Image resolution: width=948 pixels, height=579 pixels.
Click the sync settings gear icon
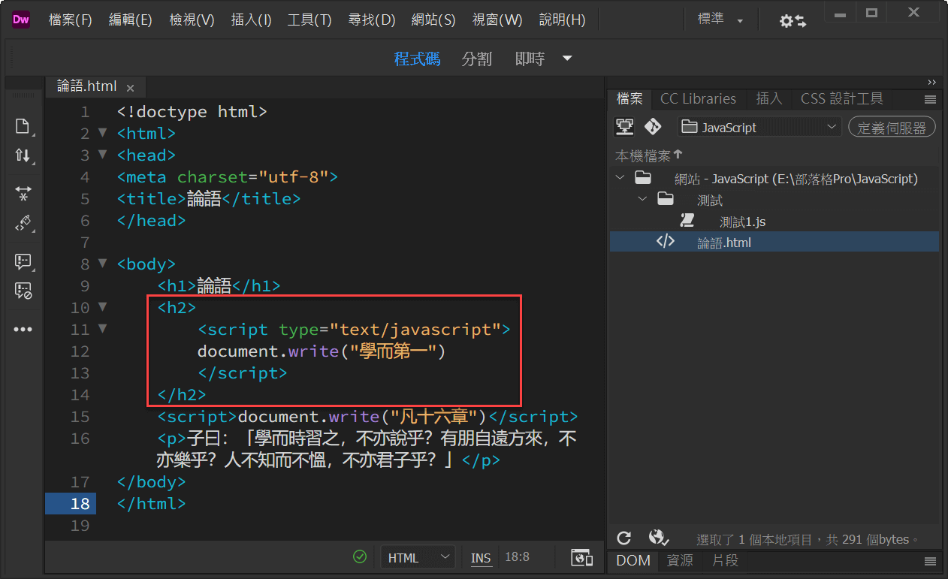793,21
